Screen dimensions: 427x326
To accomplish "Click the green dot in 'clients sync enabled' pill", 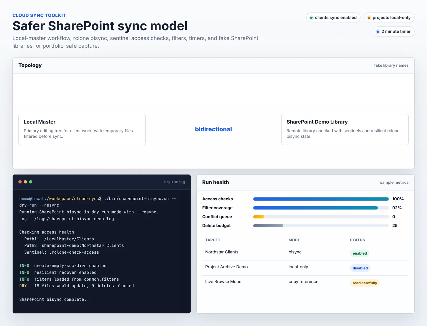I will (x=311, y=18).
